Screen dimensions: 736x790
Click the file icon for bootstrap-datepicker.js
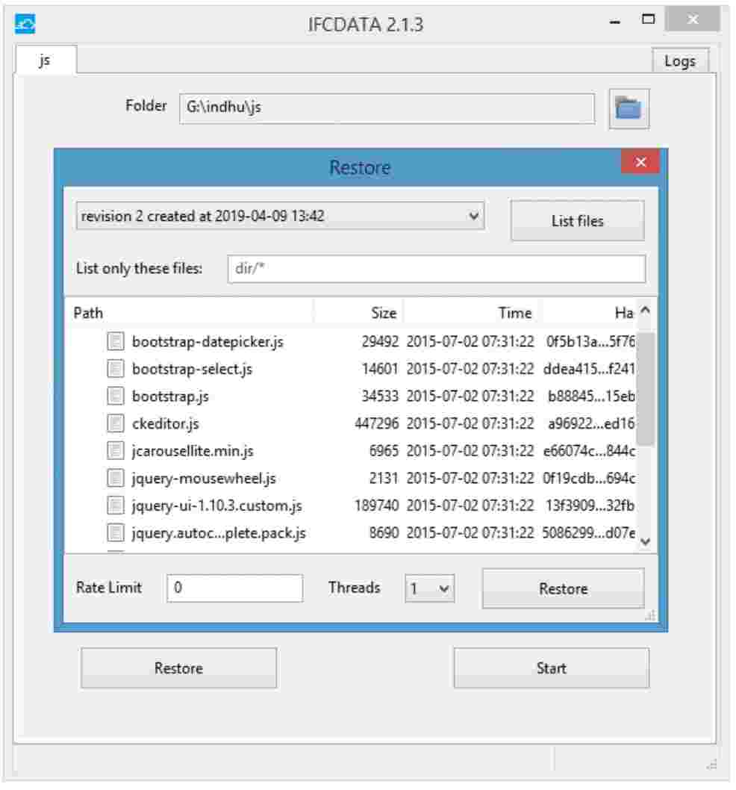click(x=116, y=341)
